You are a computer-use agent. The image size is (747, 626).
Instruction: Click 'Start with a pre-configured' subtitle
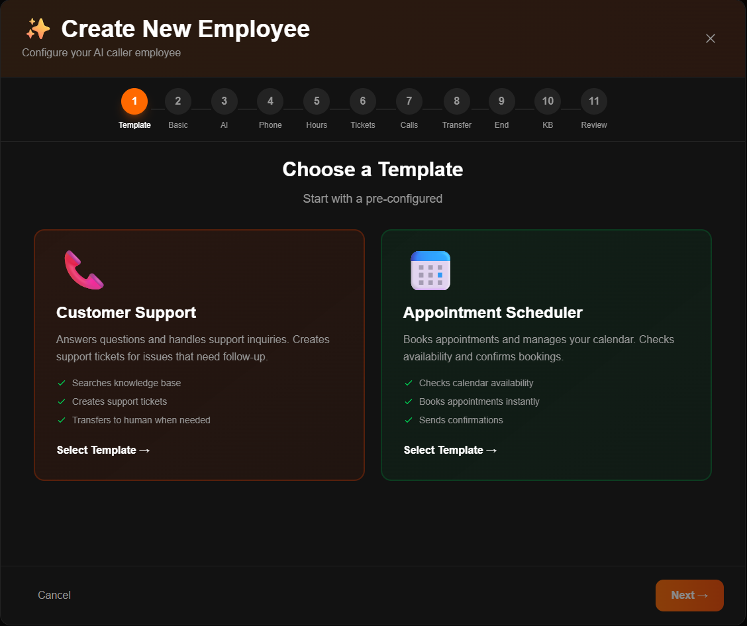point(373,199)
